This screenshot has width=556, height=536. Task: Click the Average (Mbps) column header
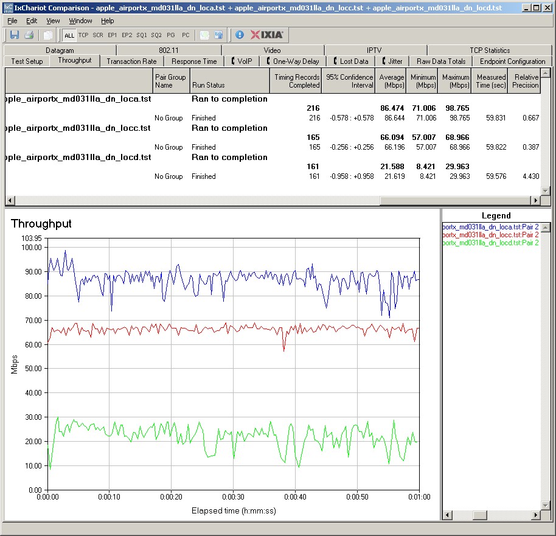click(391, 81)
